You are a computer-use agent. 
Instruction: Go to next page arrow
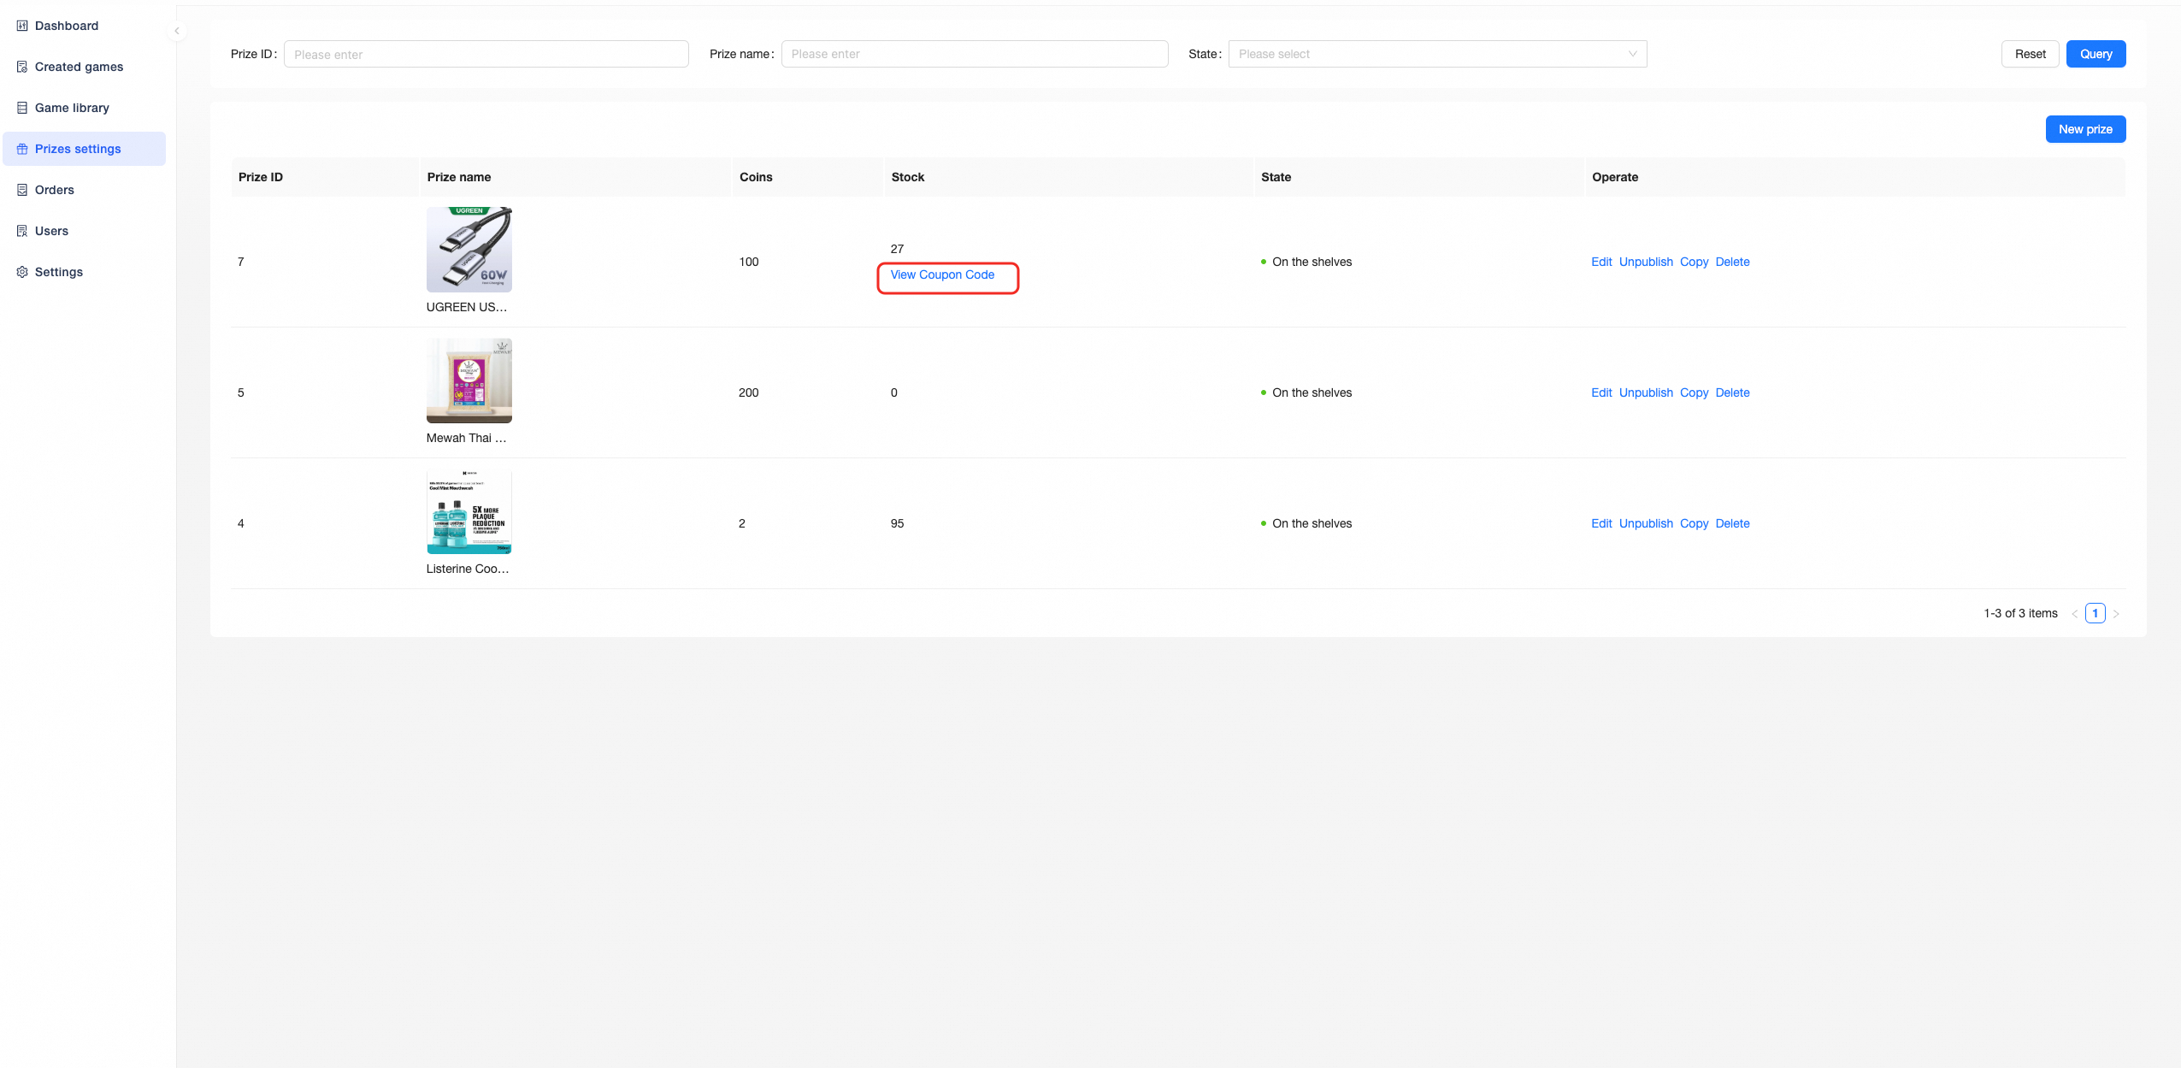point(2116,614)
